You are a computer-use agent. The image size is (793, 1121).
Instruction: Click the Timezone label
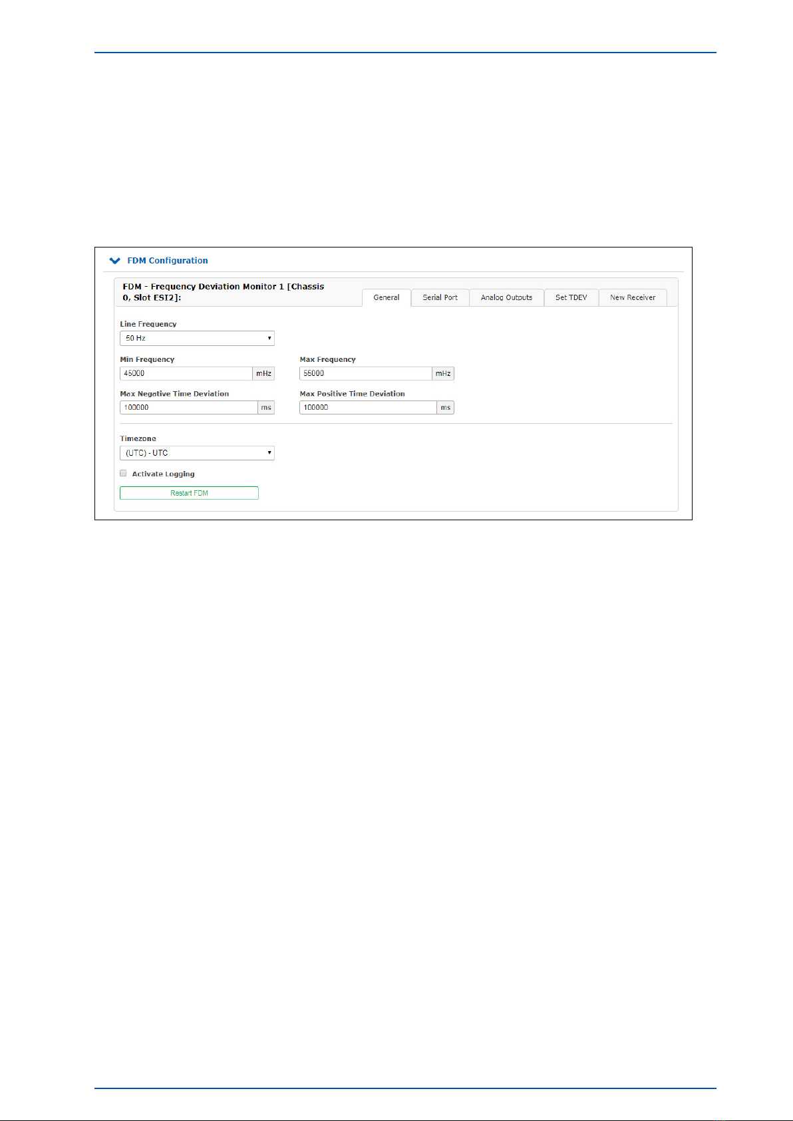[138, 438]
